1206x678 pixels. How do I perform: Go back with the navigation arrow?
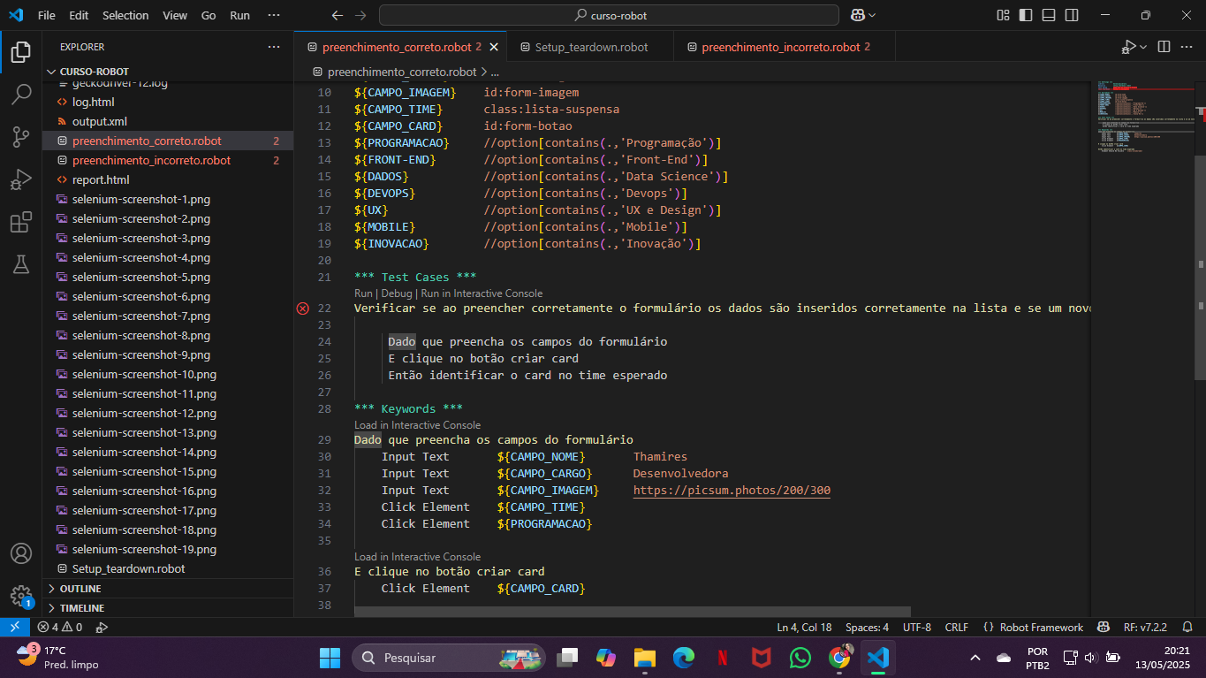point(337,15)
